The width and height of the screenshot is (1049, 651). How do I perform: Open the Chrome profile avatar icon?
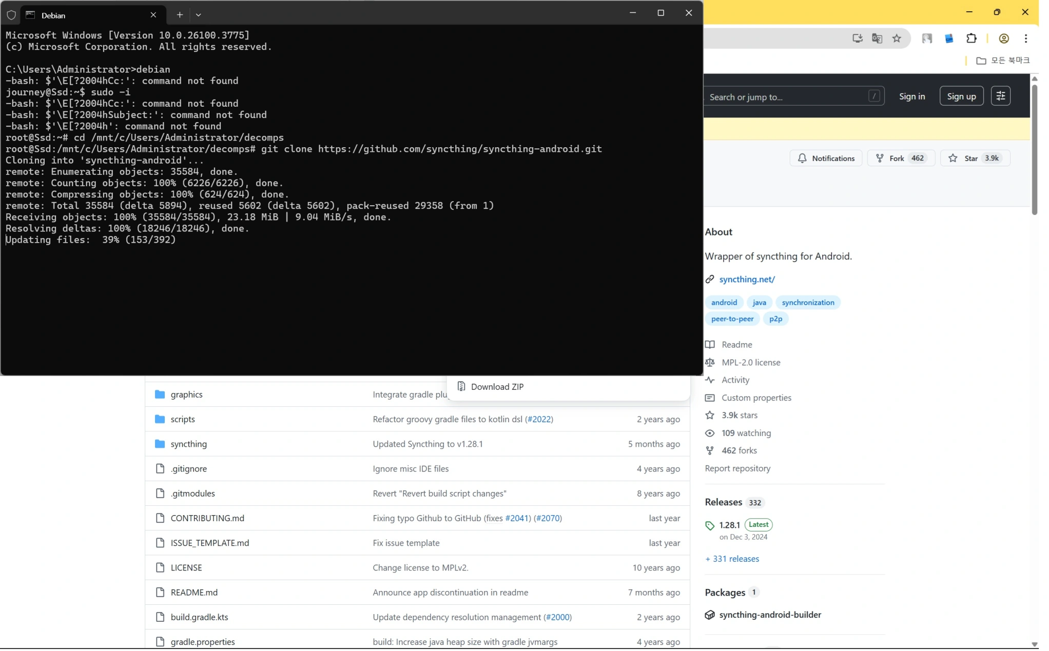click(1003, 38)
